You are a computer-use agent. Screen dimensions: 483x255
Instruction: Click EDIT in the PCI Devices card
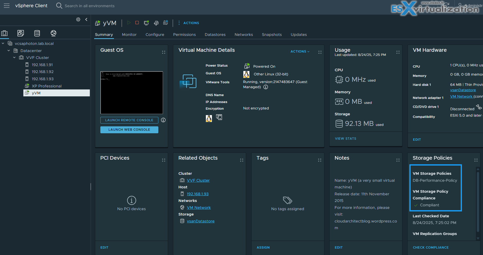pyautogui.click(x=104, y=248)
